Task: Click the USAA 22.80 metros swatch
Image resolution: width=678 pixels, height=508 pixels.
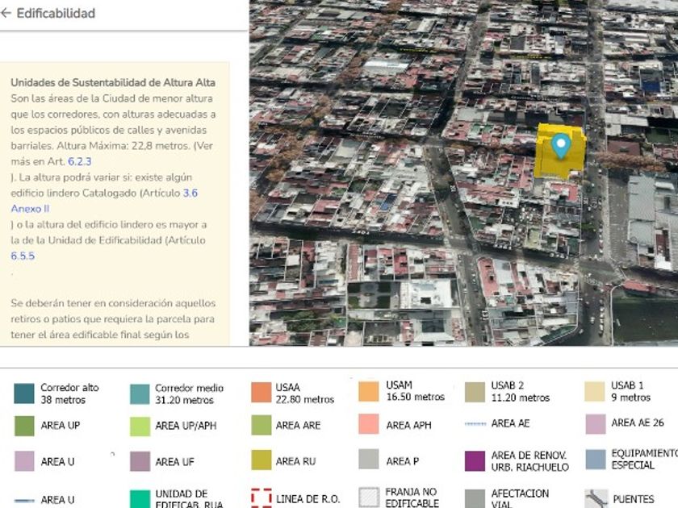Action: (x=262, y=392)
